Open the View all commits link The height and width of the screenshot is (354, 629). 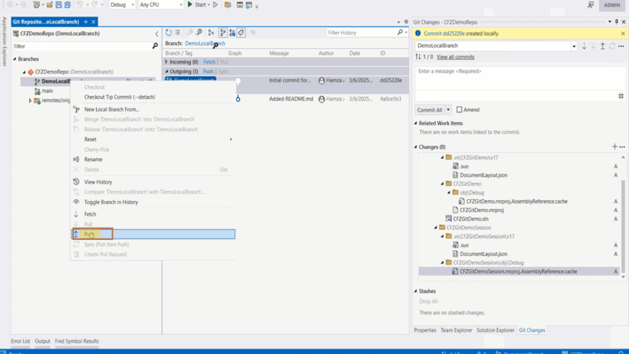point(455,57)
